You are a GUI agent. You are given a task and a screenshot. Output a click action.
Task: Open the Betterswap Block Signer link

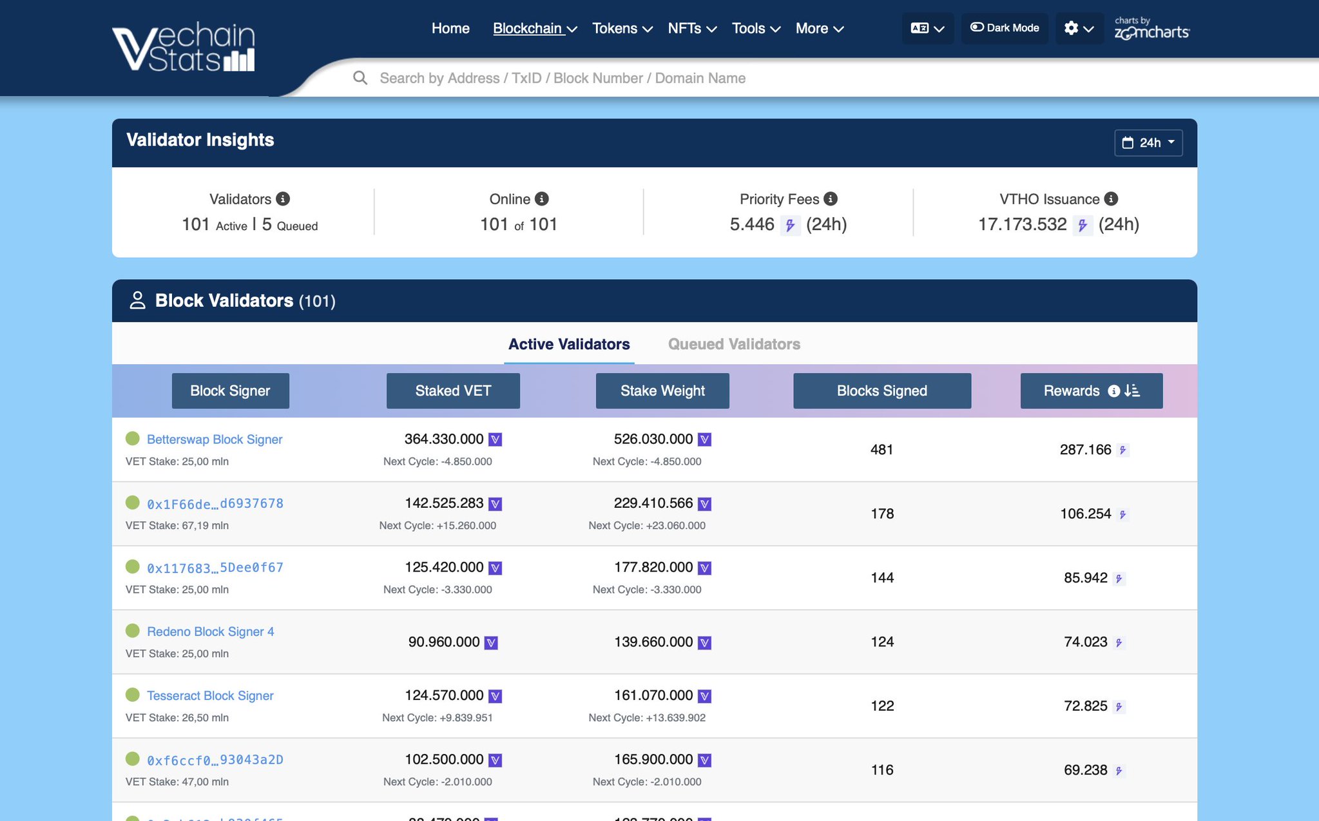[215, 439]
